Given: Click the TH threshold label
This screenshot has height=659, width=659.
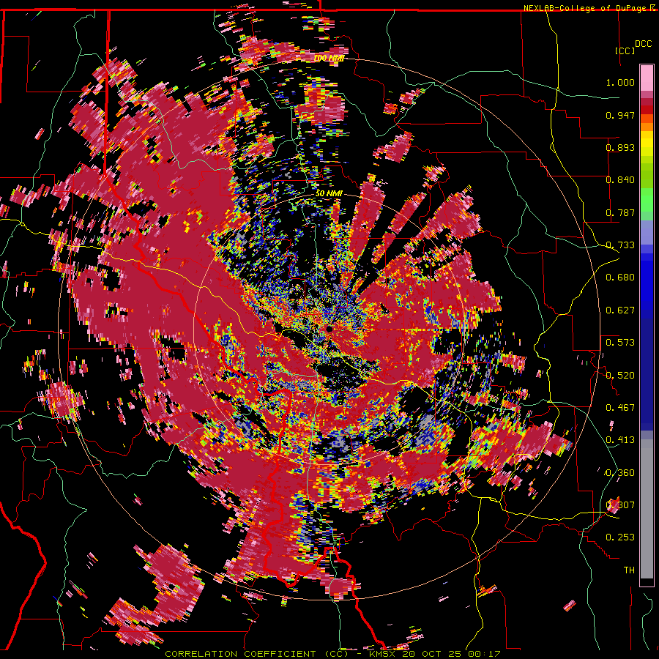Looking at the screenshot, I should [629, 570].
